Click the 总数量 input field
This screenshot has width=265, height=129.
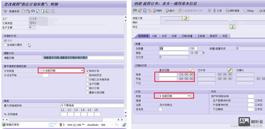[x=174, y=49]
